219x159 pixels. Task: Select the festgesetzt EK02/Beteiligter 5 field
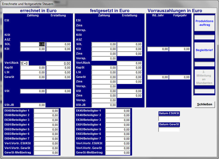click(x=118, y=130)
